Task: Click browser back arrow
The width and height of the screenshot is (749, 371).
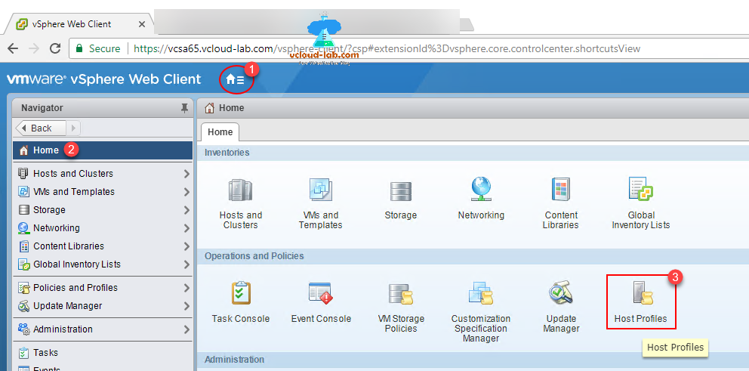Action: 13,48
